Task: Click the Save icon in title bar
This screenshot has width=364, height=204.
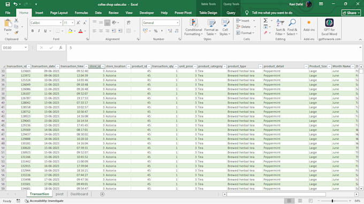Action: pyautogui.click(x=7, y=4)
